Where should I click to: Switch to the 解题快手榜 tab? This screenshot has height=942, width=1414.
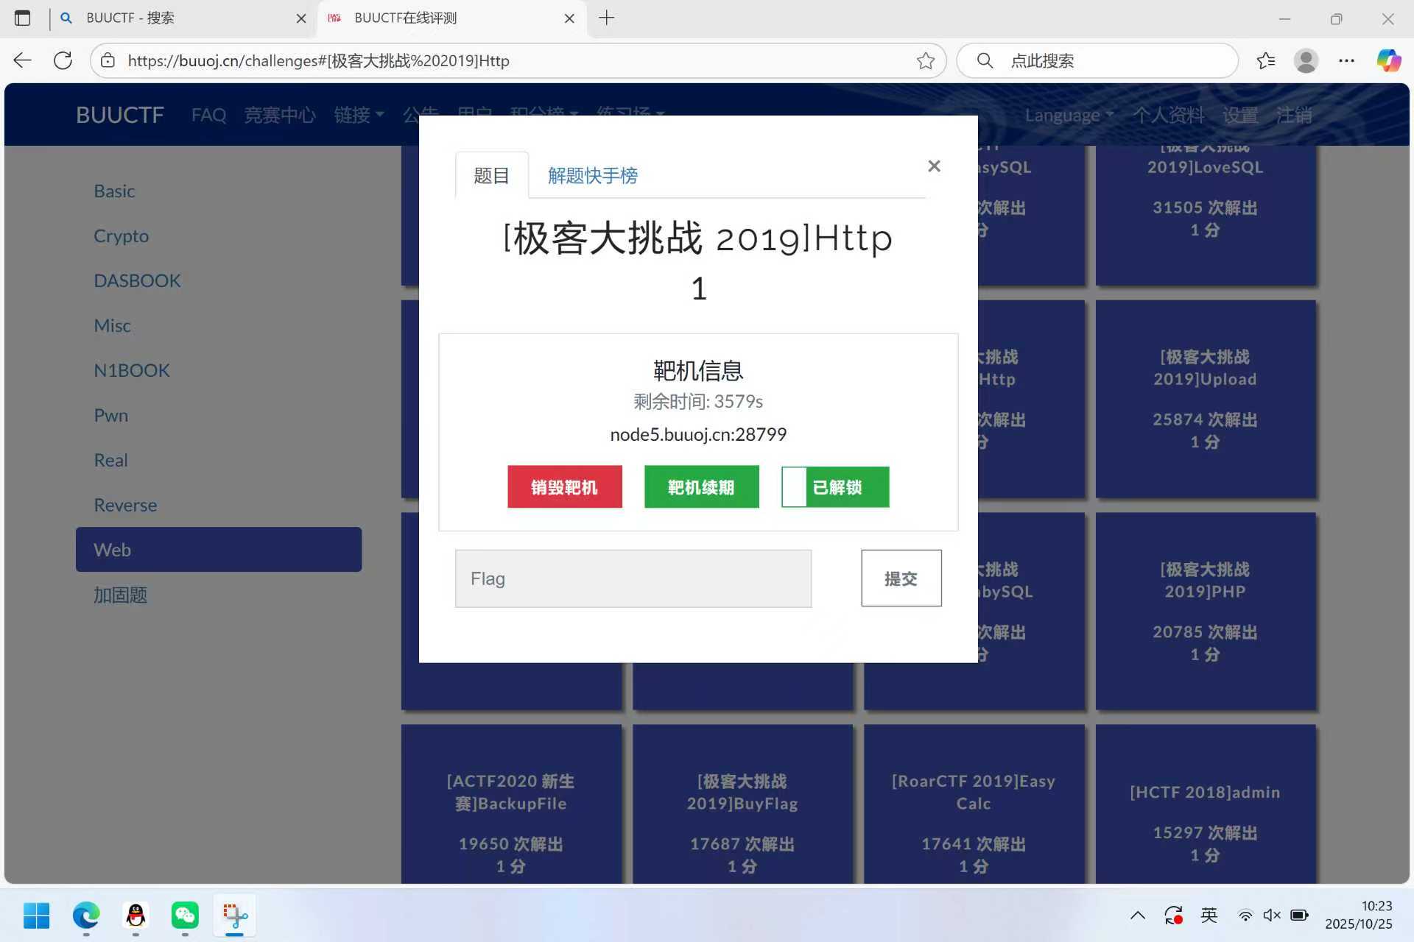(x=593, y=175)
